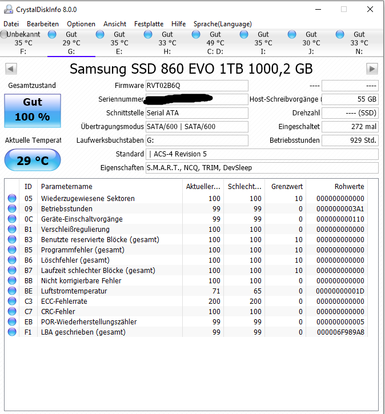This screenshot has width=385, height=414.
Task: Select the Wiederzugewiesene Sektoren row text
Action: point(87,199)
